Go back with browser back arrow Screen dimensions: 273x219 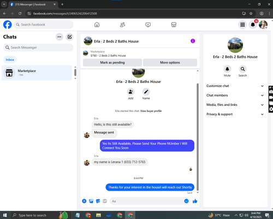point(4,14)
